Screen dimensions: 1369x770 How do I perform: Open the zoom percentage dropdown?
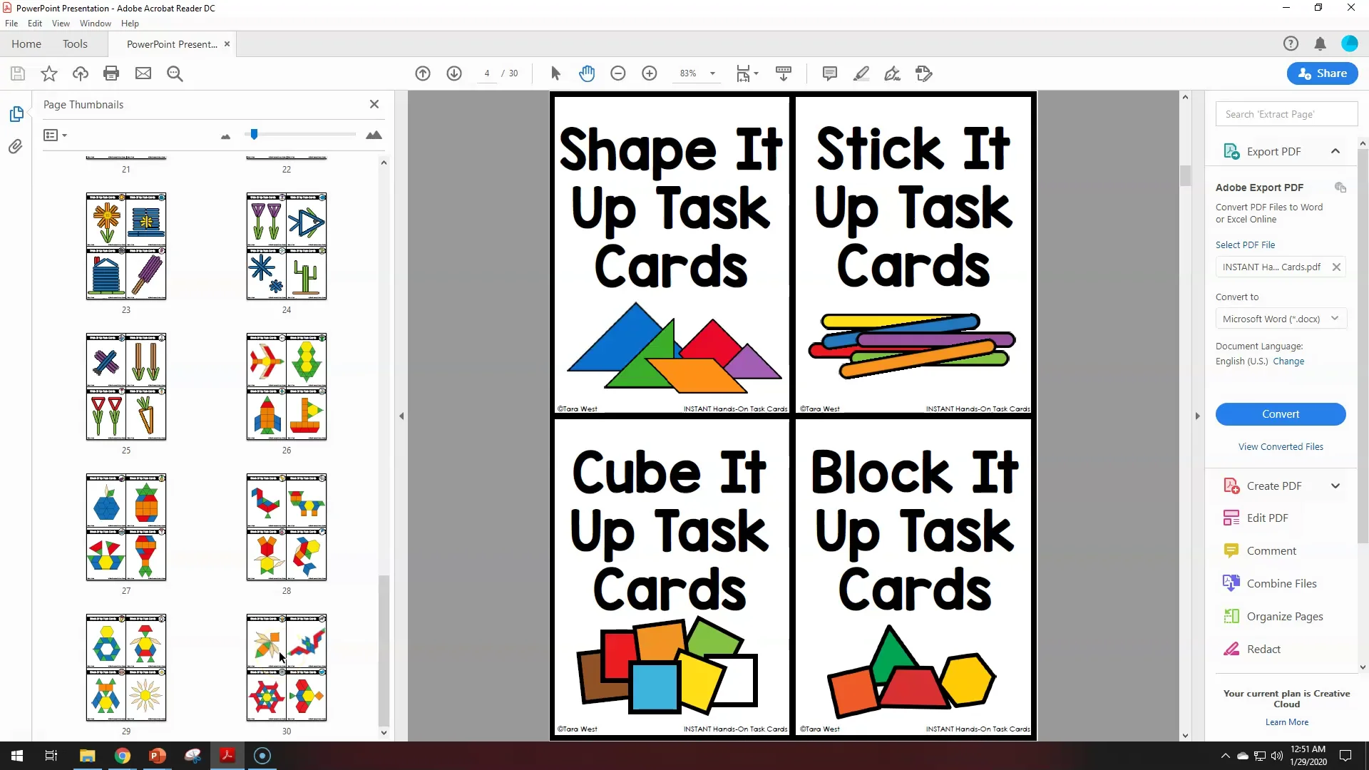[x=715, y=73]
